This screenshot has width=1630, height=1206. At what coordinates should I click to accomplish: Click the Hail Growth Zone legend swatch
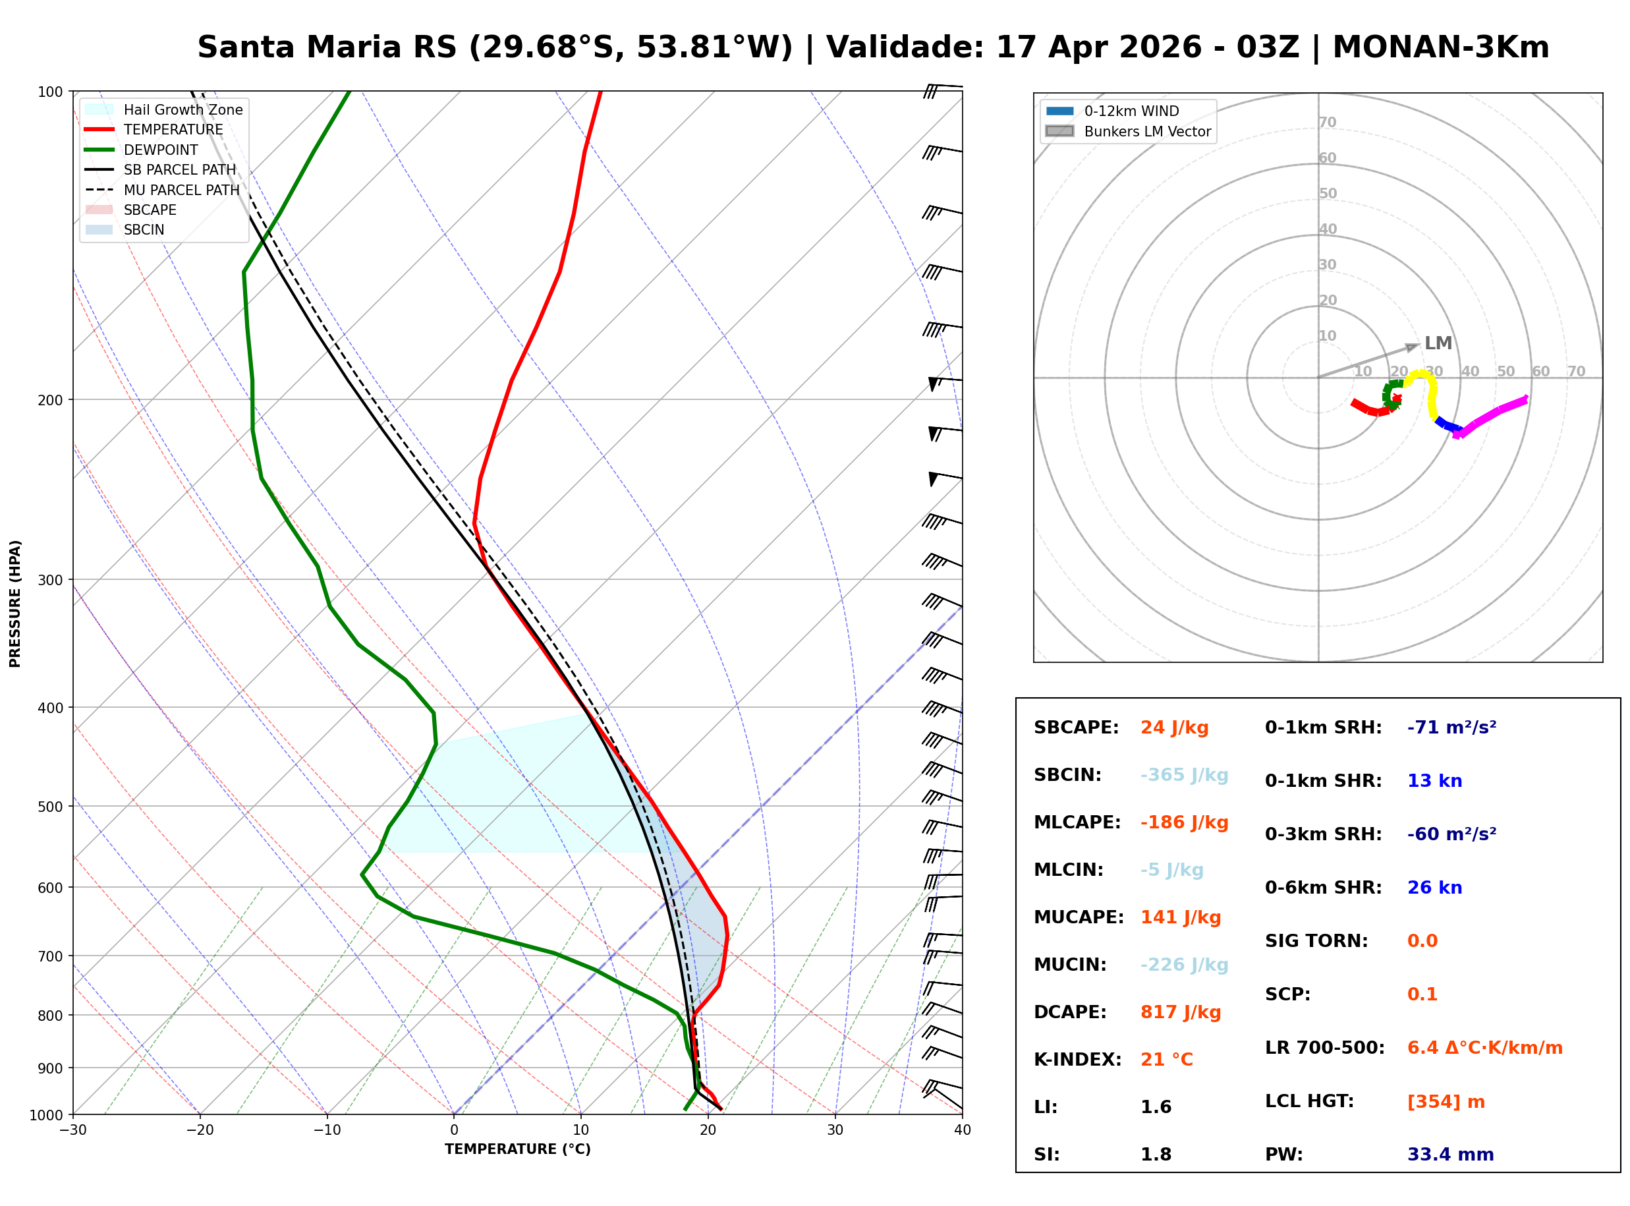99,109
